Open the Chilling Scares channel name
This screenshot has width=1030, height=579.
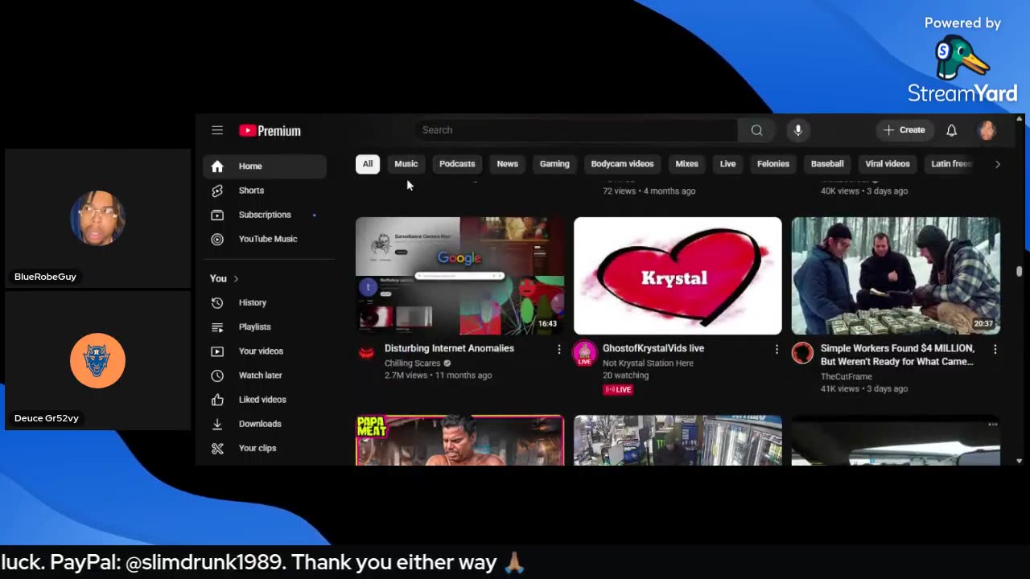(412, 363)
